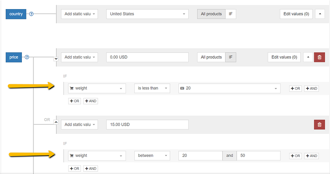Screen dimensions: 330x174
Task: Click the country attribute tab
Action: (16, 14)
